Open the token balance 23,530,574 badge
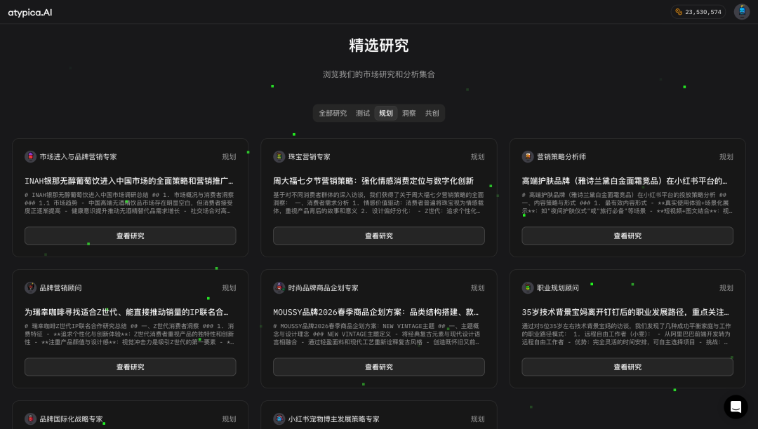This screenshot has height=429, width=758. [x=698, y=12]
